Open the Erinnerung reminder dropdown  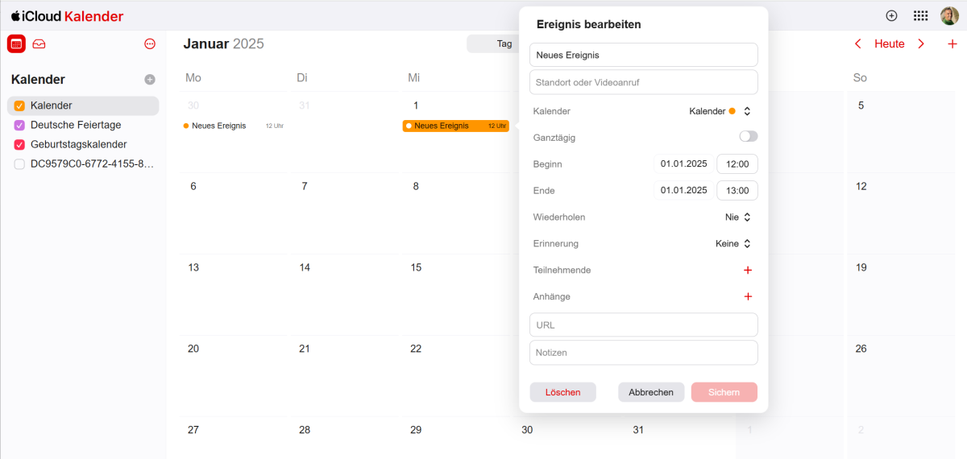tap(733, 244)
